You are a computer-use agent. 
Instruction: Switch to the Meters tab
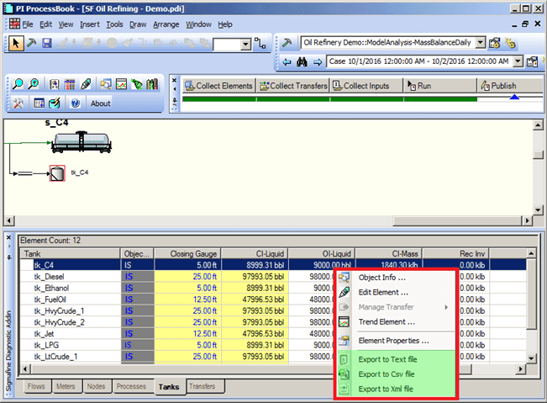click(66, 386)
